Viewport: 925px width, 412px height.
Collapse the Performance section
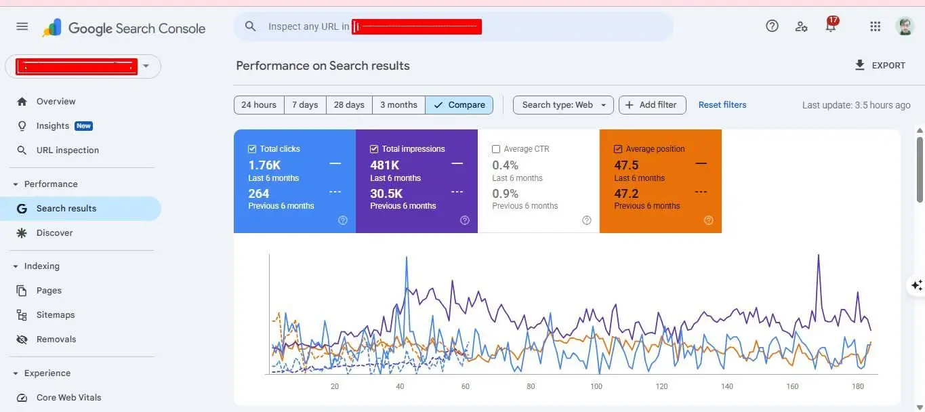tap(16, 184)
